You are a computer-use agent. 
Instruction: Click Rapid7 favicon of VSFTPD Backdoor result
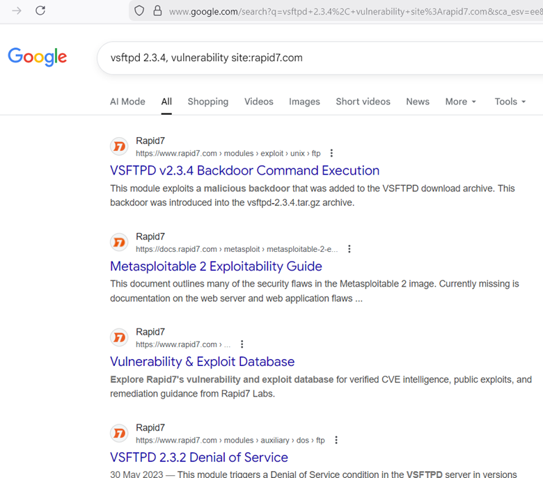coord(119,147)
